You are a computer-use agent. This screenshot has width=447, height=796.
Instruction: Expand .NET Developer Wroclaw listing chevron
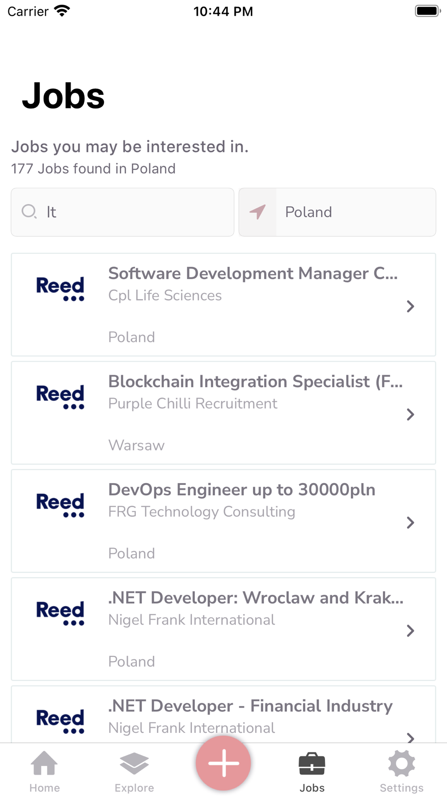tap(410, 631)
